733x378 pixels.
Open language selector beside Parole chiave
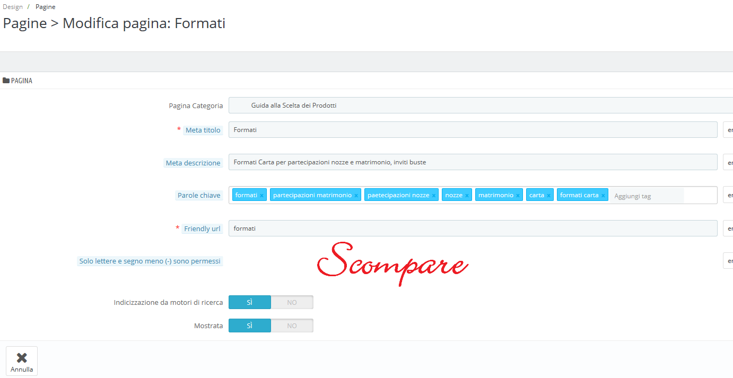728,195
